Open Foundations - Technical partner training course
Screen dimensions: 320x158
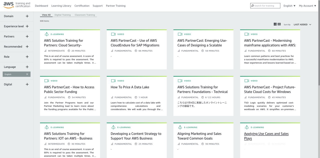point(202,89)
